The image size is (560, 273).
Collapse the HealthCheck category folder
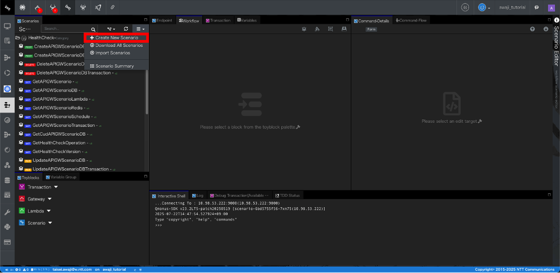[x=18, y=38]
